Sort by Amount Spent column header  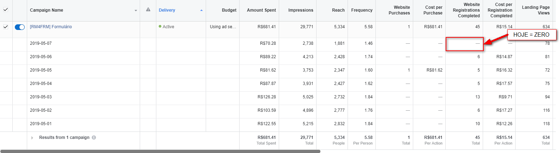coord(261,10)
